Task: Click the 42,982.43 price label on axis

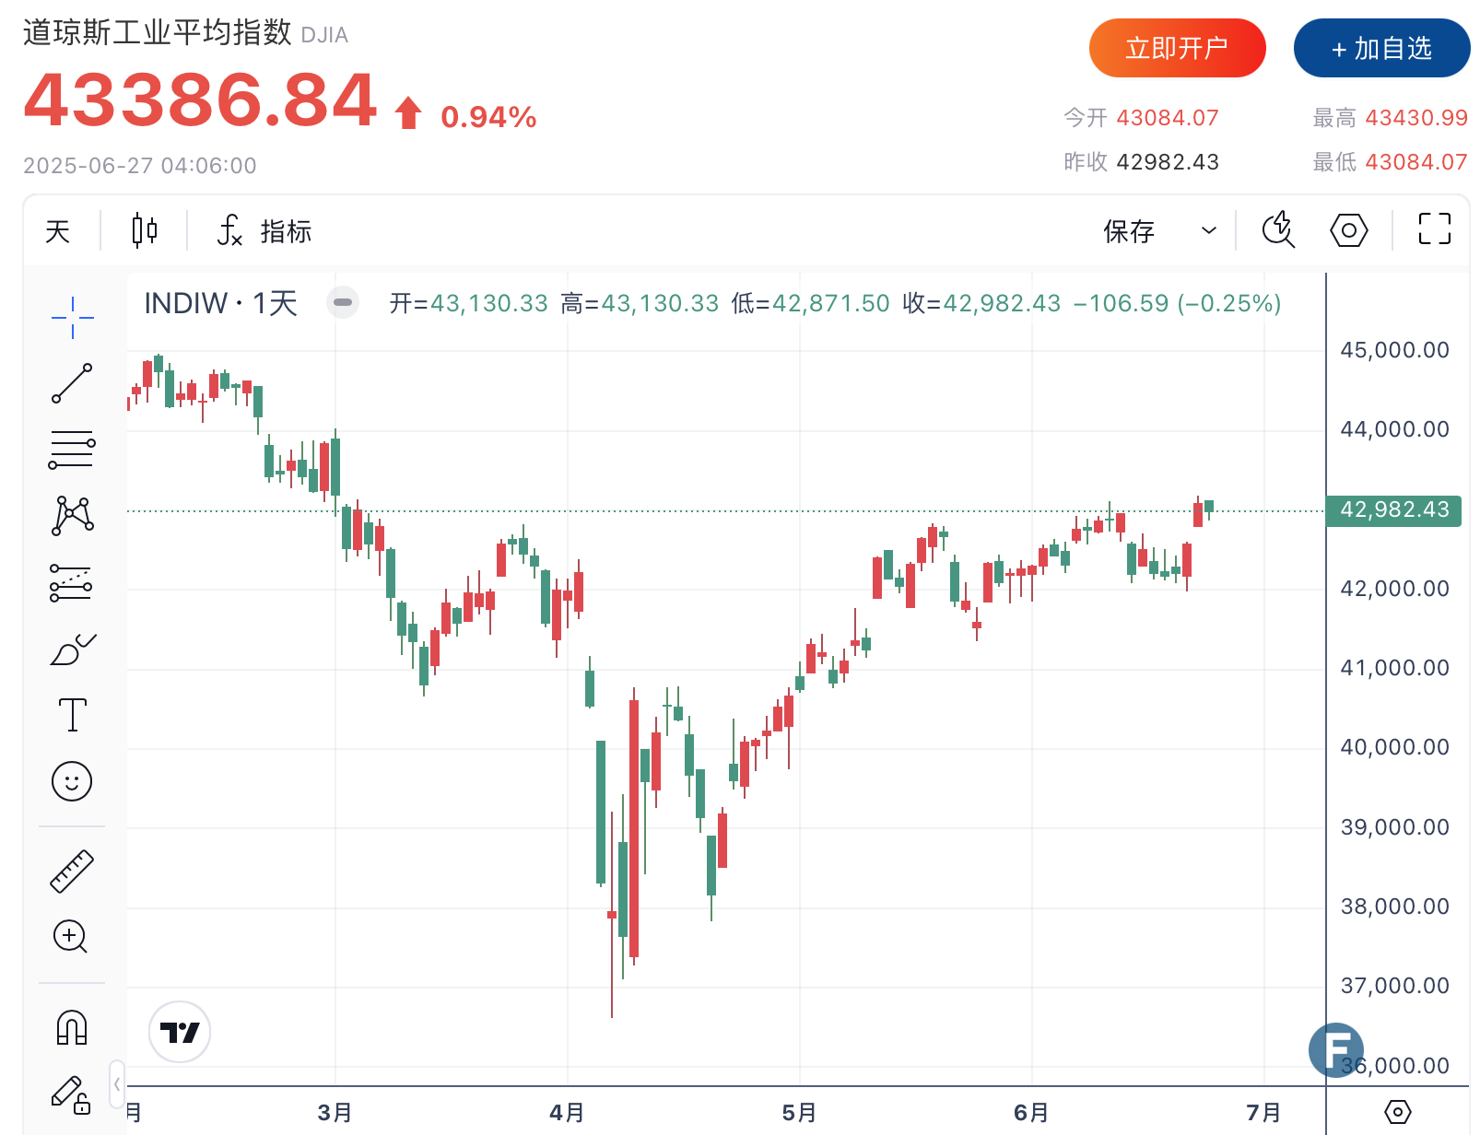Action: (1393, 510)
